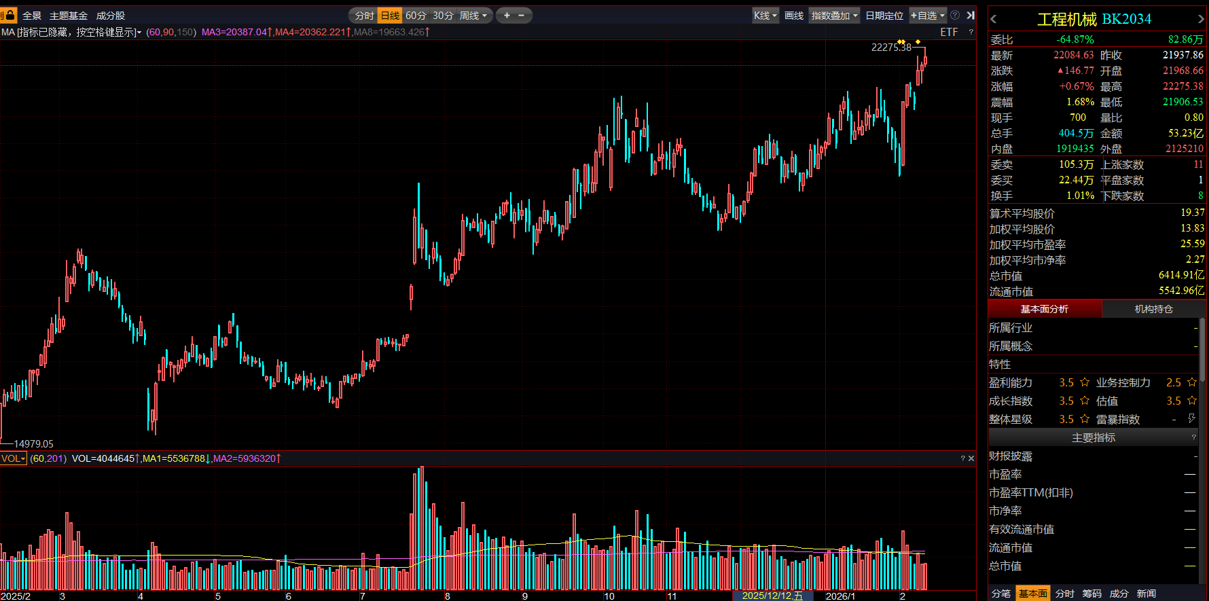This screenshot has width=1209, height=601.
Task: Open the K线 chart type dropdown
Action: pos(765,15)
